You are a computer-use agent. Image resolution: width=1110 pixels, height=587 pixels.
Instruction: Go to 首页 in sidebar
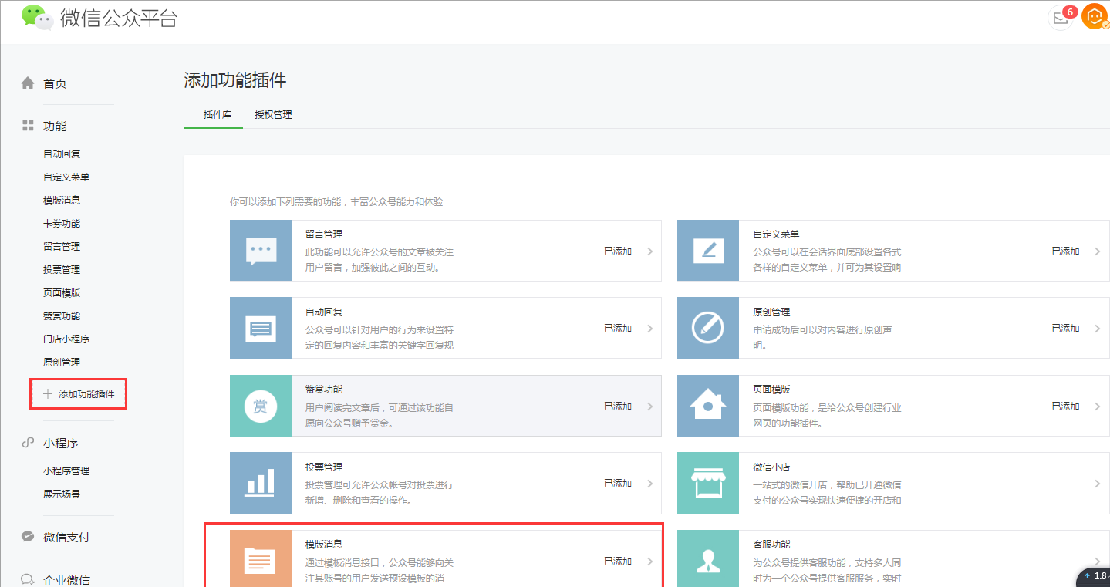point(55,83)
